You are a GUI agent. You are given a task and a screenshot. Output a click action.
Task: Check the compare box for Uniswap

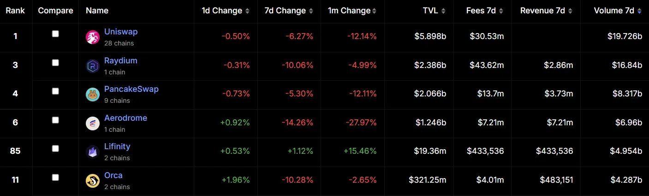click(x=55, y=34)
